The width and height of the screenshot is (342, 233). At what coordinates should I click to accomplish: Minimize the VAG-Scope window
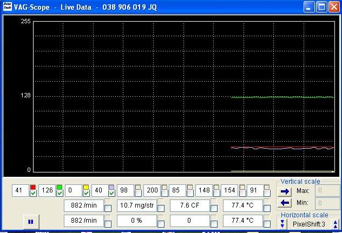click(x=309, y=7)
